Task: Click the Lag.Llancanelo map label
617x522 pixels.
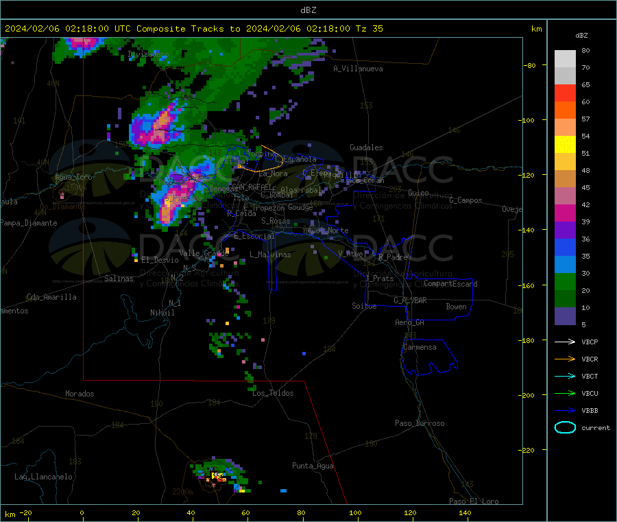Action: pyautogui.click(x=43, y=477)
